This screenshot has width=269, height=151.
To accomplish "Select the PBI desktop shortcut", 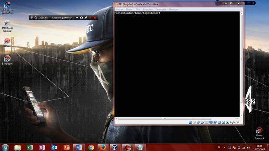I will pyautogui.click(x=7, y=26).
